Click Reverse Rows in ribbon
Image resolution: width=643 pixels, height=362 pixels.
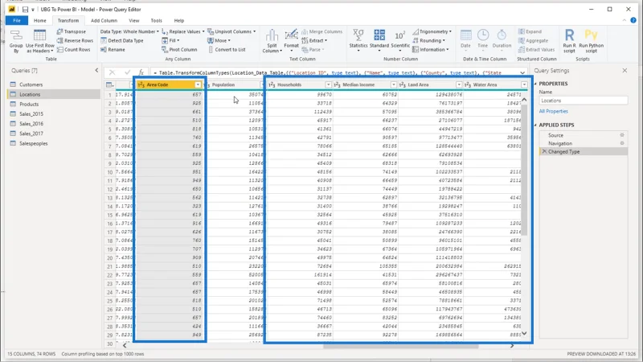(x=75, y=41)
